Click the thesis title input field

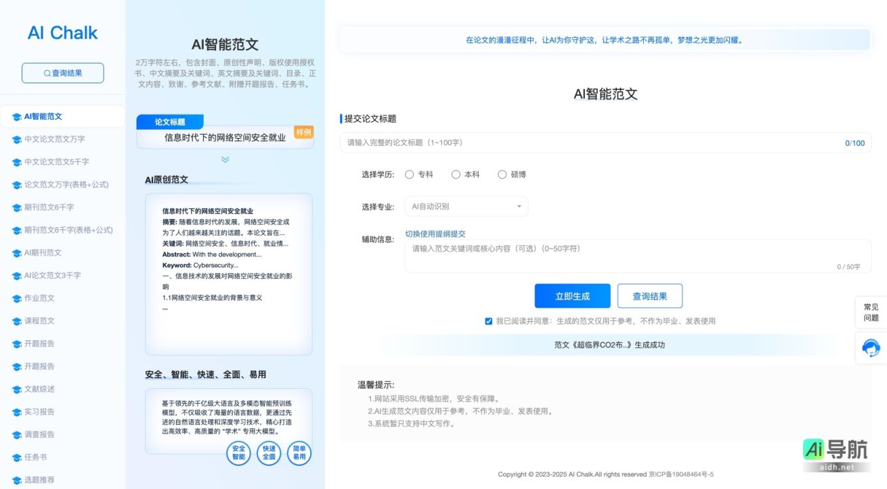603,143
